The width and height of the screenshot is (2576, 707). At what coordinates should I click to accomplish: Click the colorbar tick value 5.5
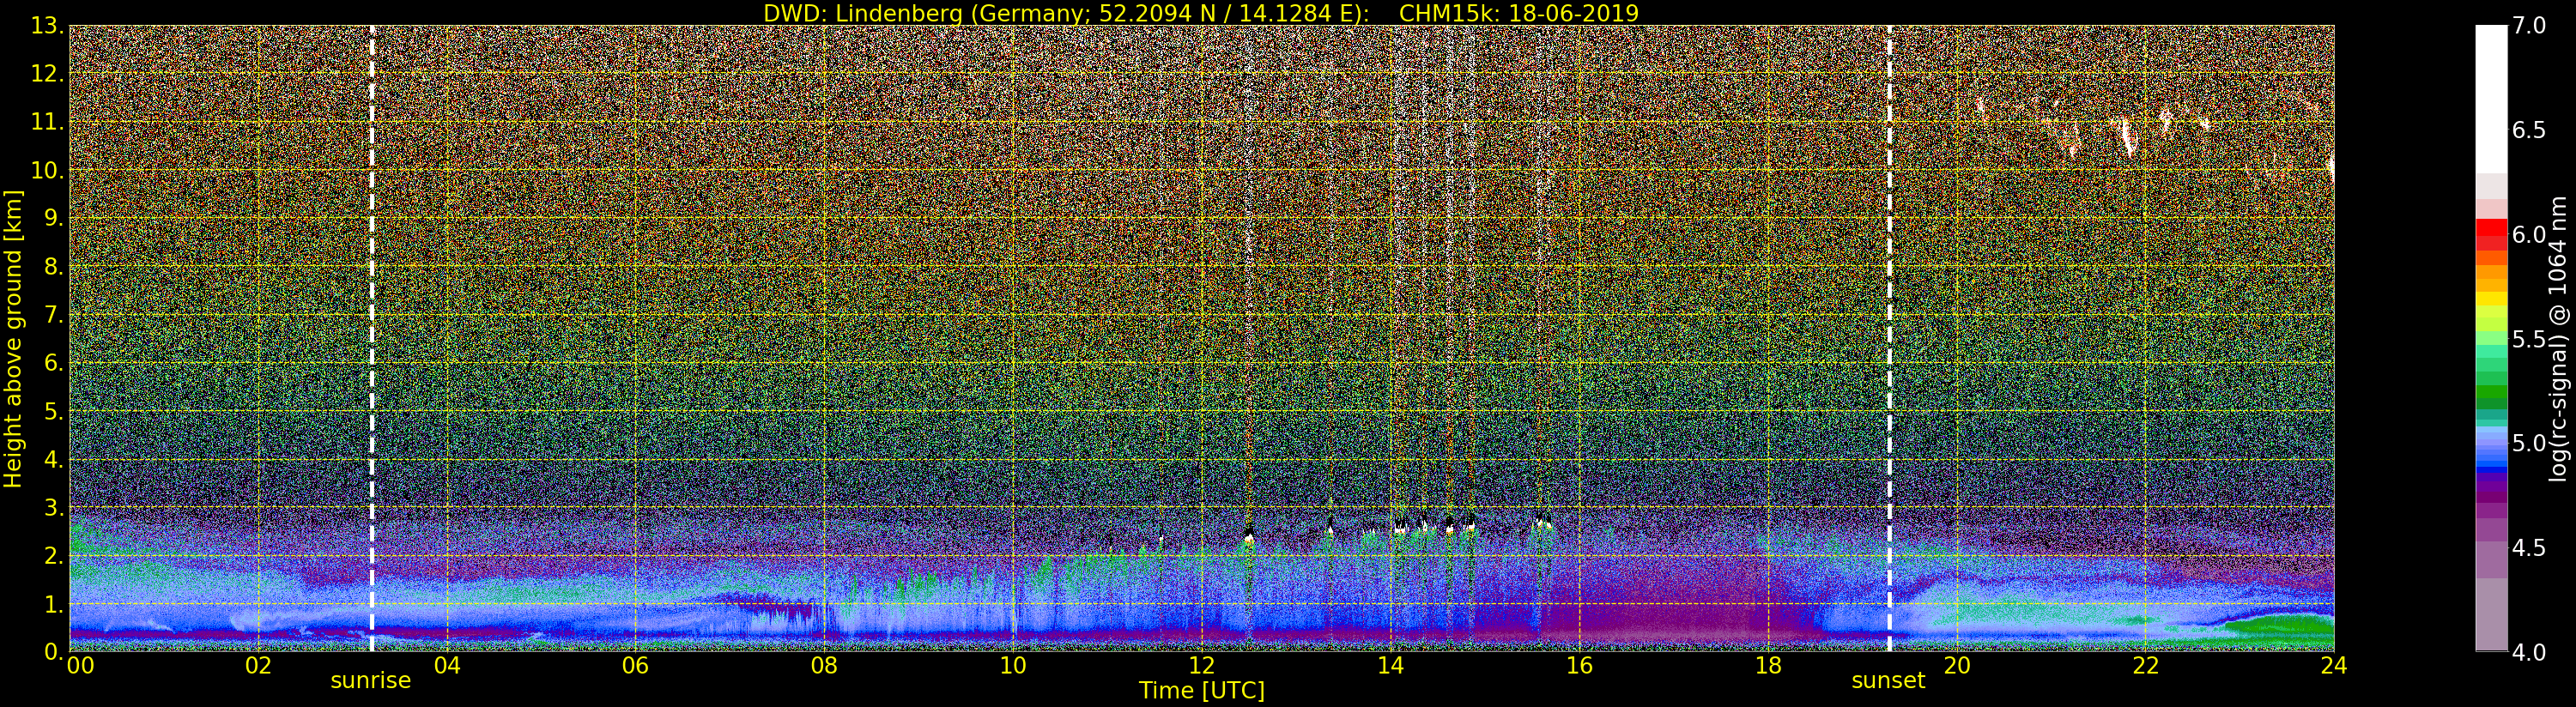tap(2528, 339)
